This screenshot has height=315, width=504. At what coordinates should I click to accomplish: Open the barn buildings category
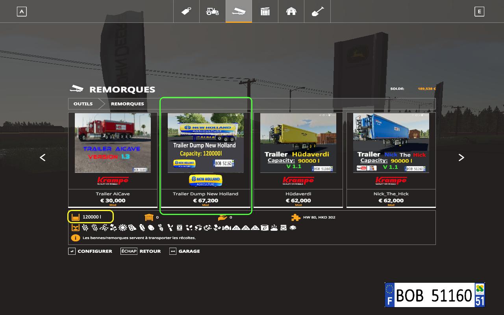[x=291, y=11]
